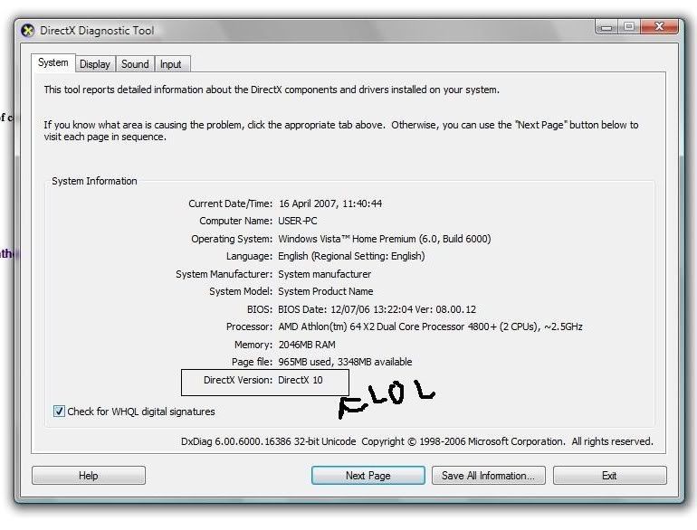Click the maximize window button
This screenshot has width=697, height=530.
click(629, 26)
